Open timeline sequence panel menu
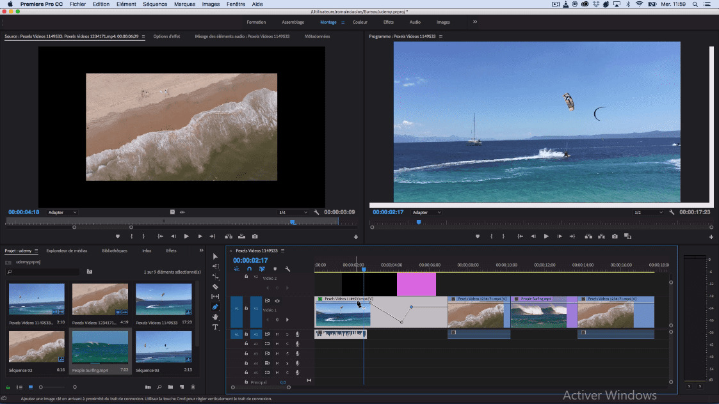This screenshot has width=719, height=404. [283, 251]
